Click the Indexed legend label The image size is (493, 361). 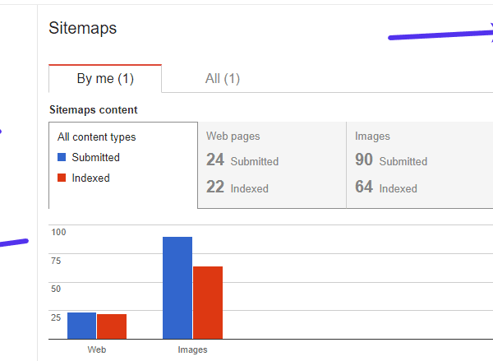(90, 178)
